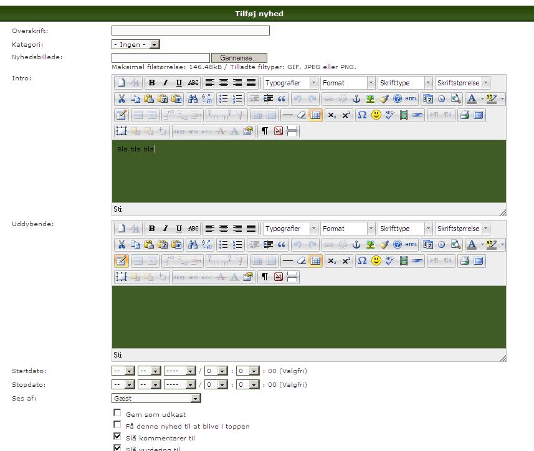Insert page break in Uddybende editor

click(x=292, y=277)
